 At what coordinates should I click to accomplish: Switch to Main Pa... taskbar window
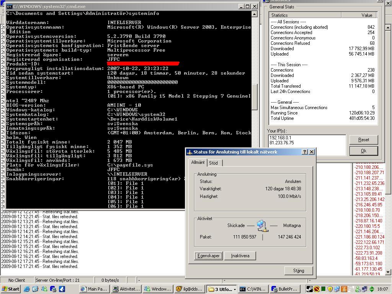95,289
